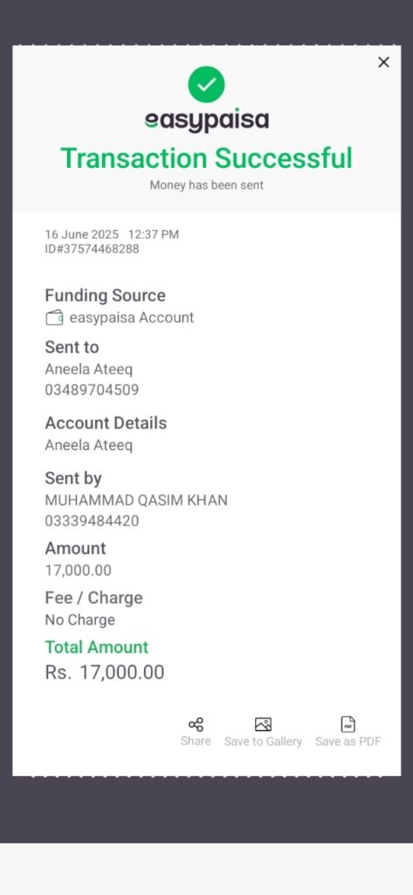Image resolution: width=413 pixels, height=895 pixels.
Task: Click the No Charge fee text
Action: (x=79, y=620)
